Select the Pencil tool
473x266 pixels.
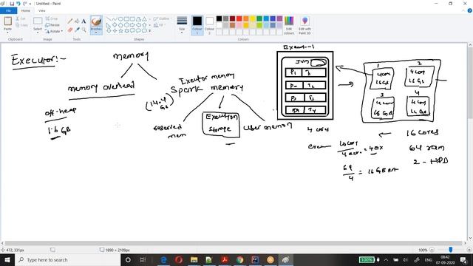70,21
